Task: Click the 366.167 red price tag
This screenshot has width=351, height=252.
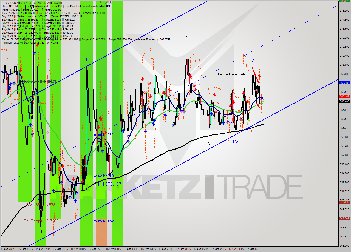Action: pyautogui.click(x=344, y=96)
